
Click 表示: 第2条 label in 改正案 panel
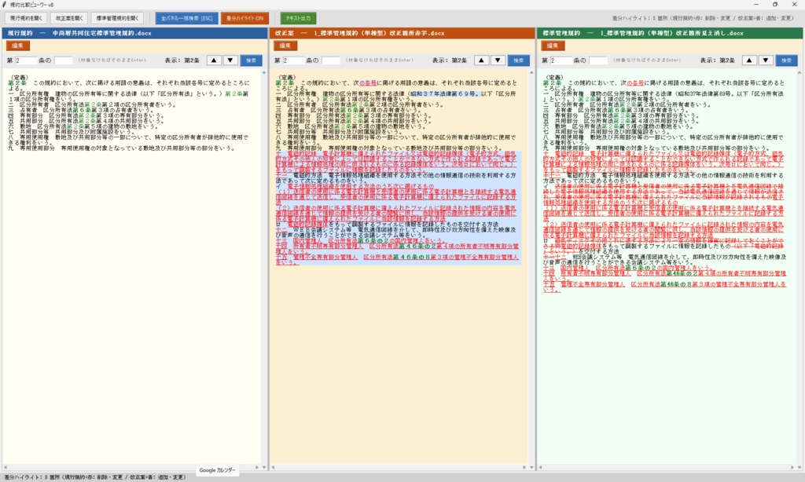click(450, 60)
